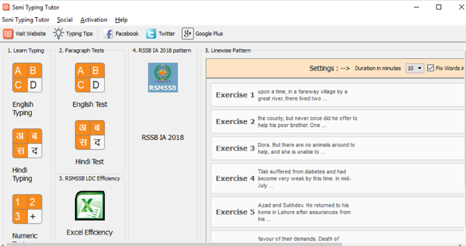Click the "5. Linewise Pattern" group title
466x246 pixels.
(228, 51)
